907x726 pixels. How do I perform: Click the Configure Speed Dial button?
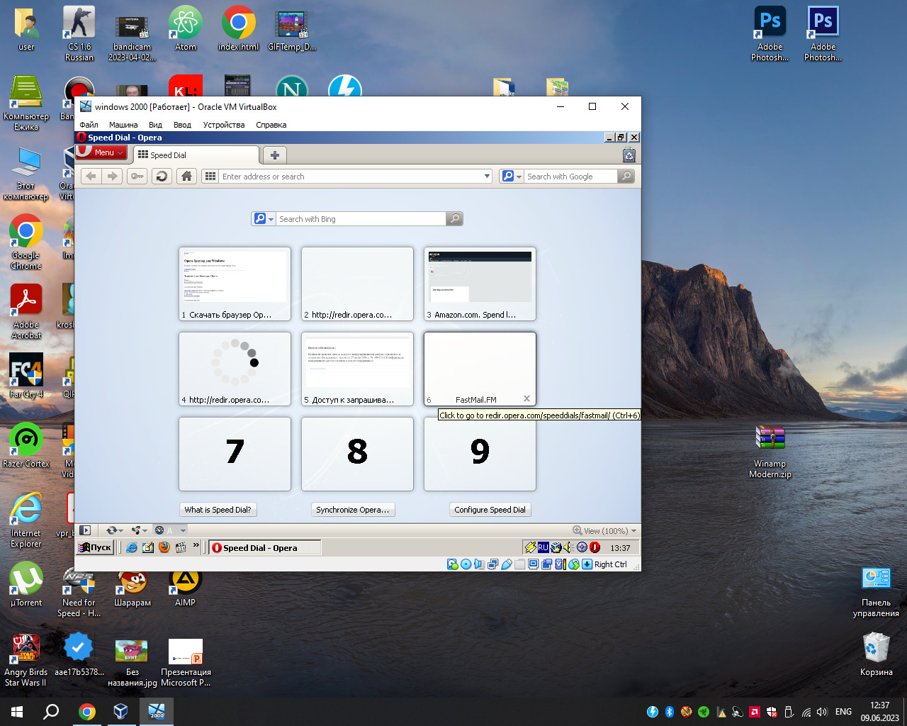[x=490, y=510]
